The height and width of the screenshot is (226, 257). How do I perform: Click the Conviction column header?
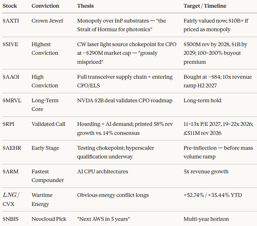45,6
